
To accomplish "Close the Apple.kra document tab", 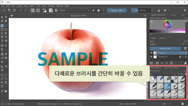I will pos(145,16).
